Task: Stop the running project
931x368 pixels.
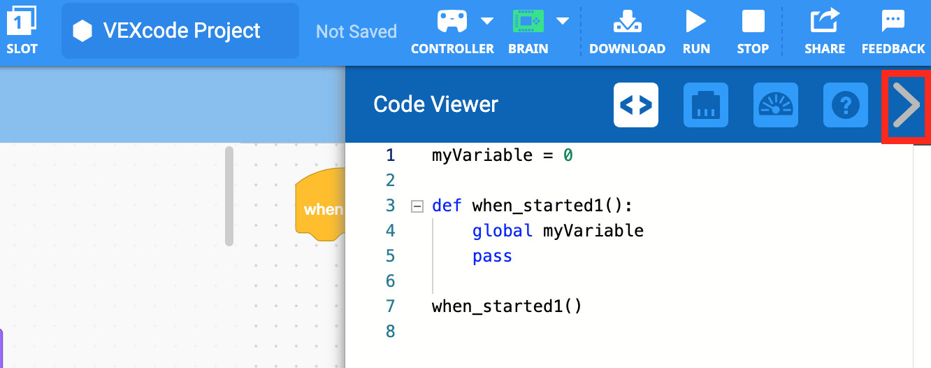Action: pos(753,21)
